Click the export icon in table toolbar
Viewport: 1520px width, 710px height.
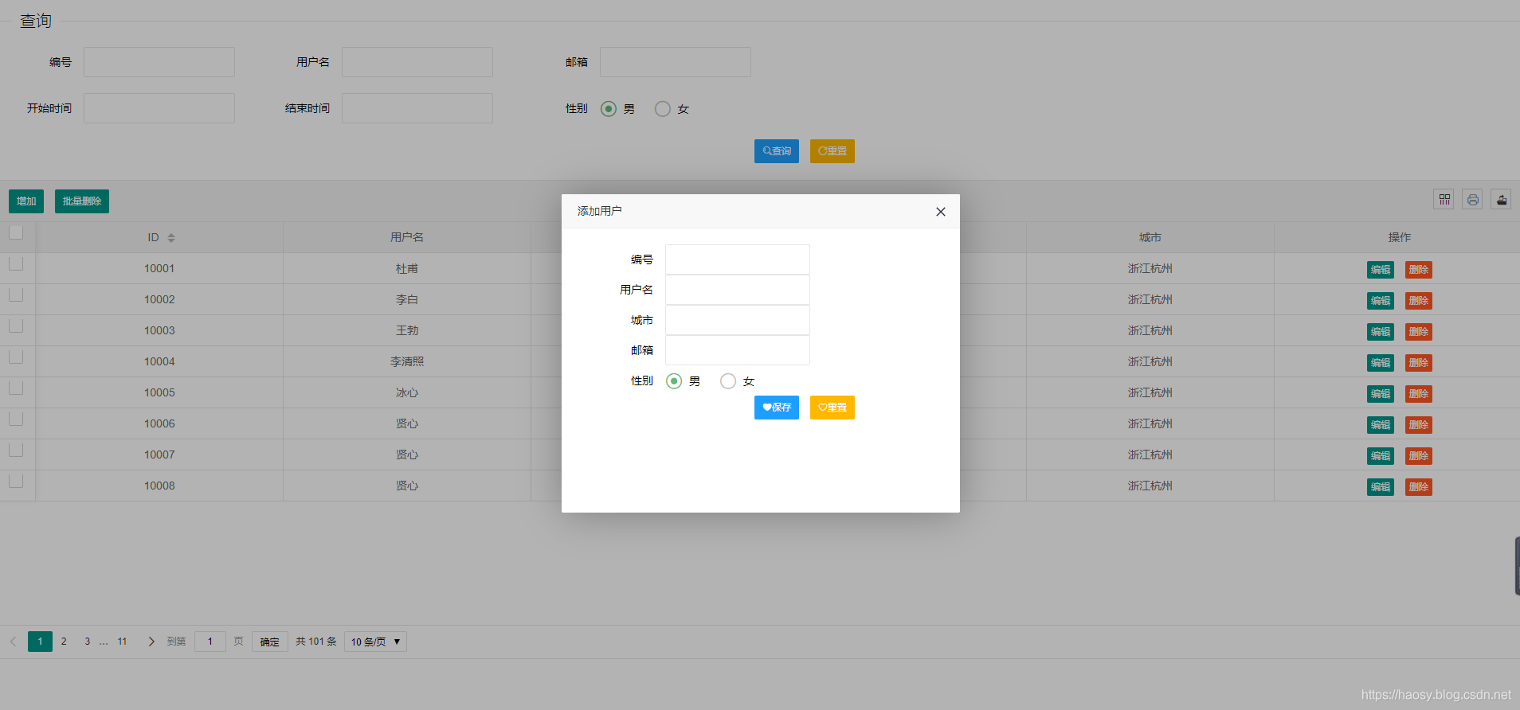[1501, 199]
